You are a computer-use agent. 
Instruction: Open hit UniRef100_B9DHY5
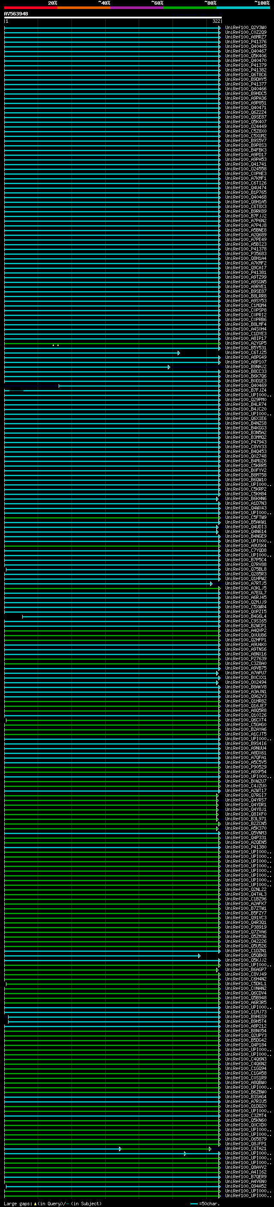(x=246, y=79)
